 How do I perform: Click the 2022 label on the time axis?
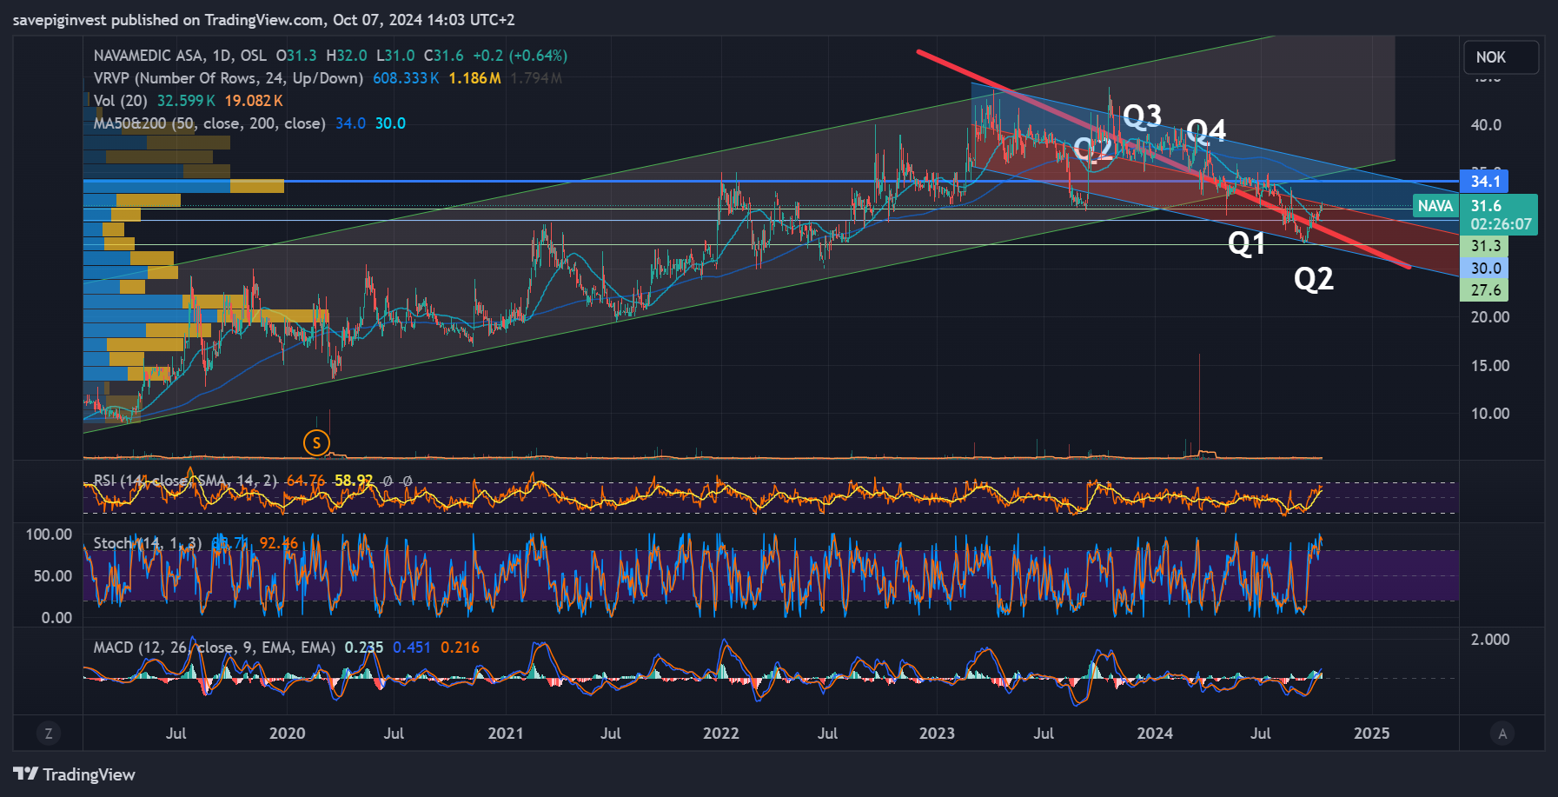point(721,734)
